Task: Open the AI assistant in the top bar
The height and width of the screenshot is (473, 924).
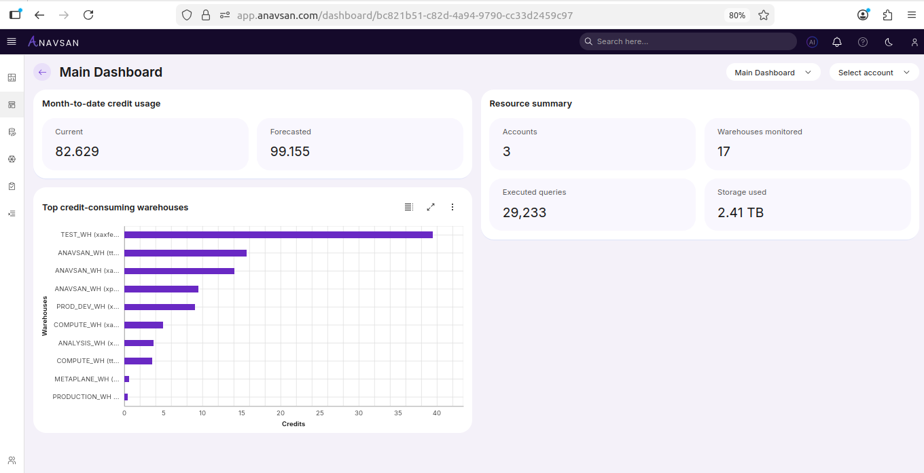Action: [x=812, y=42]
